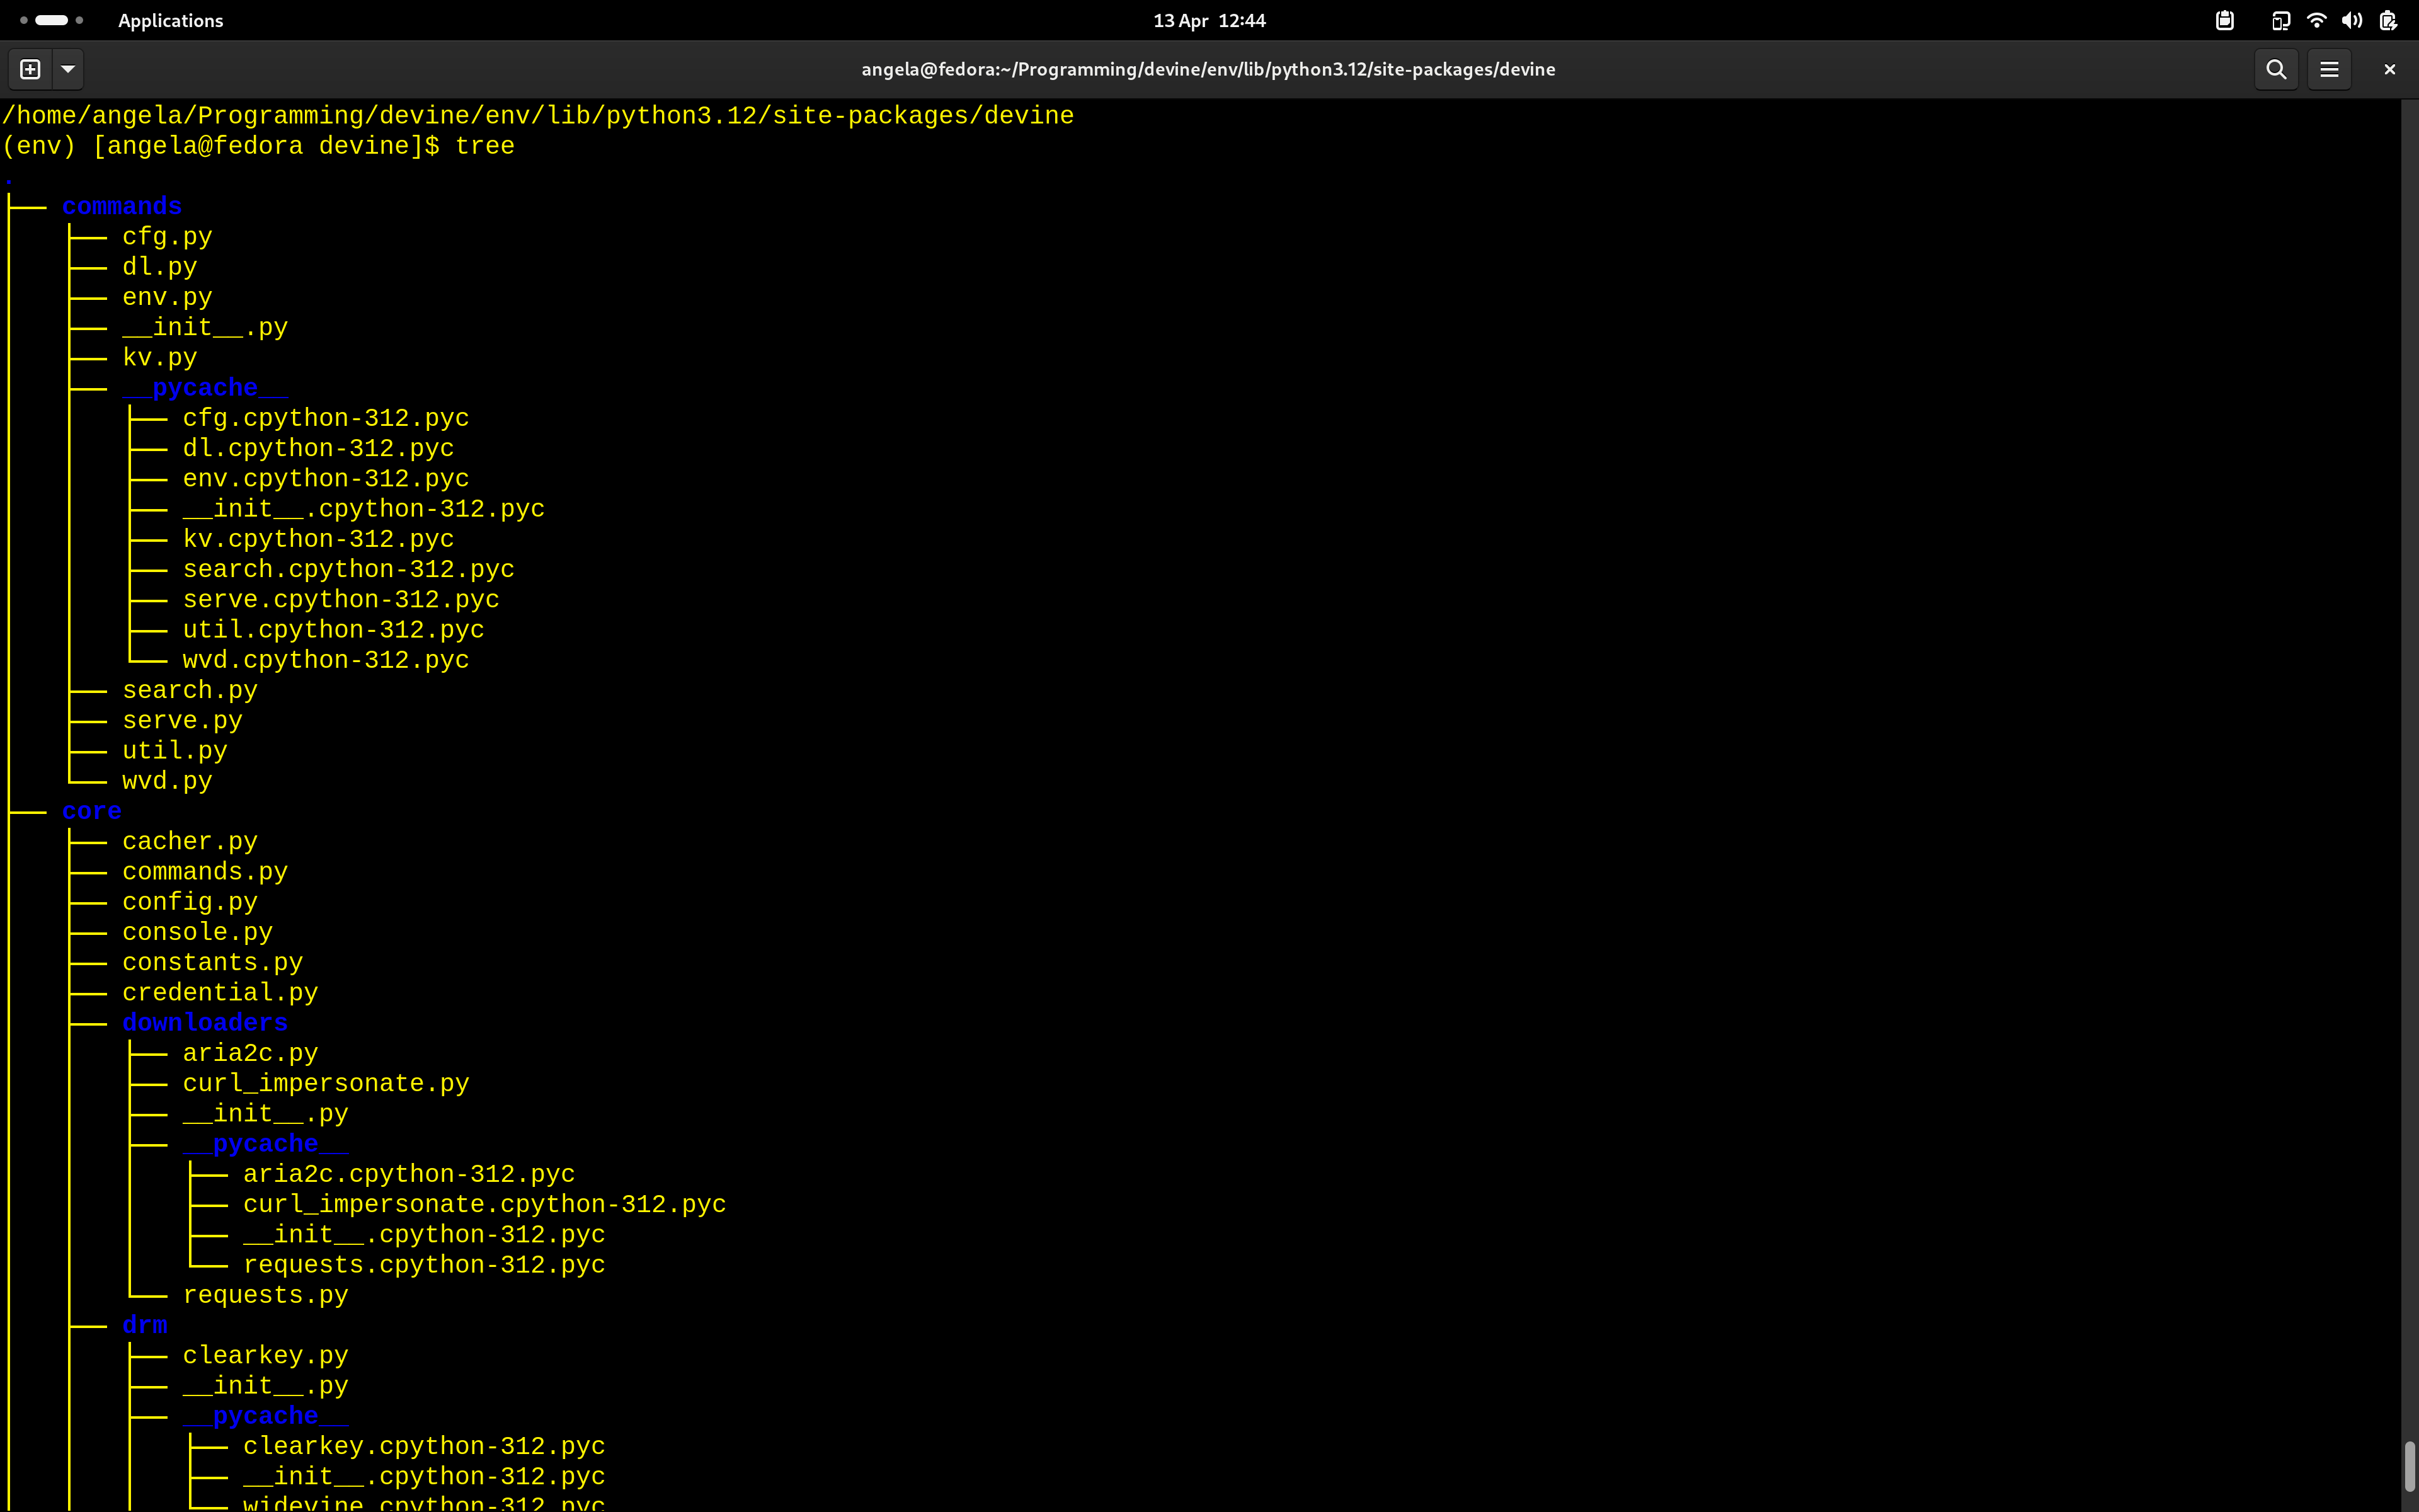The image size is (2419, 1512).
Task: Click the blue core directory name
Action: [x=92, y=811]
